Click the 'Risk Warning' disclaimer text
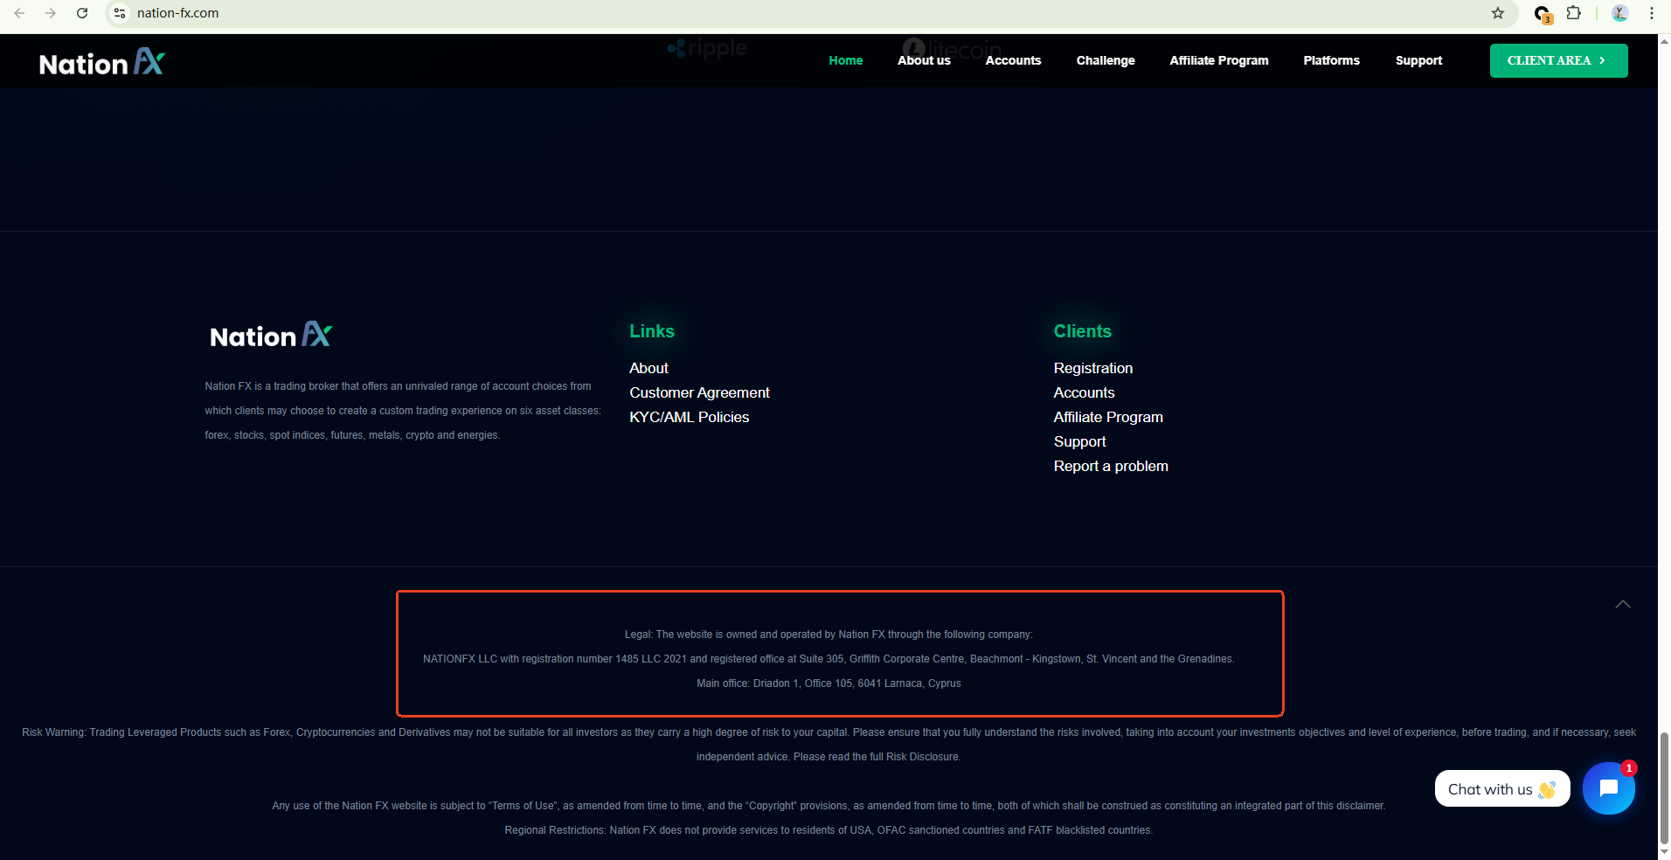This screenshot has height=860, width=1671. [x=829, y=745]
